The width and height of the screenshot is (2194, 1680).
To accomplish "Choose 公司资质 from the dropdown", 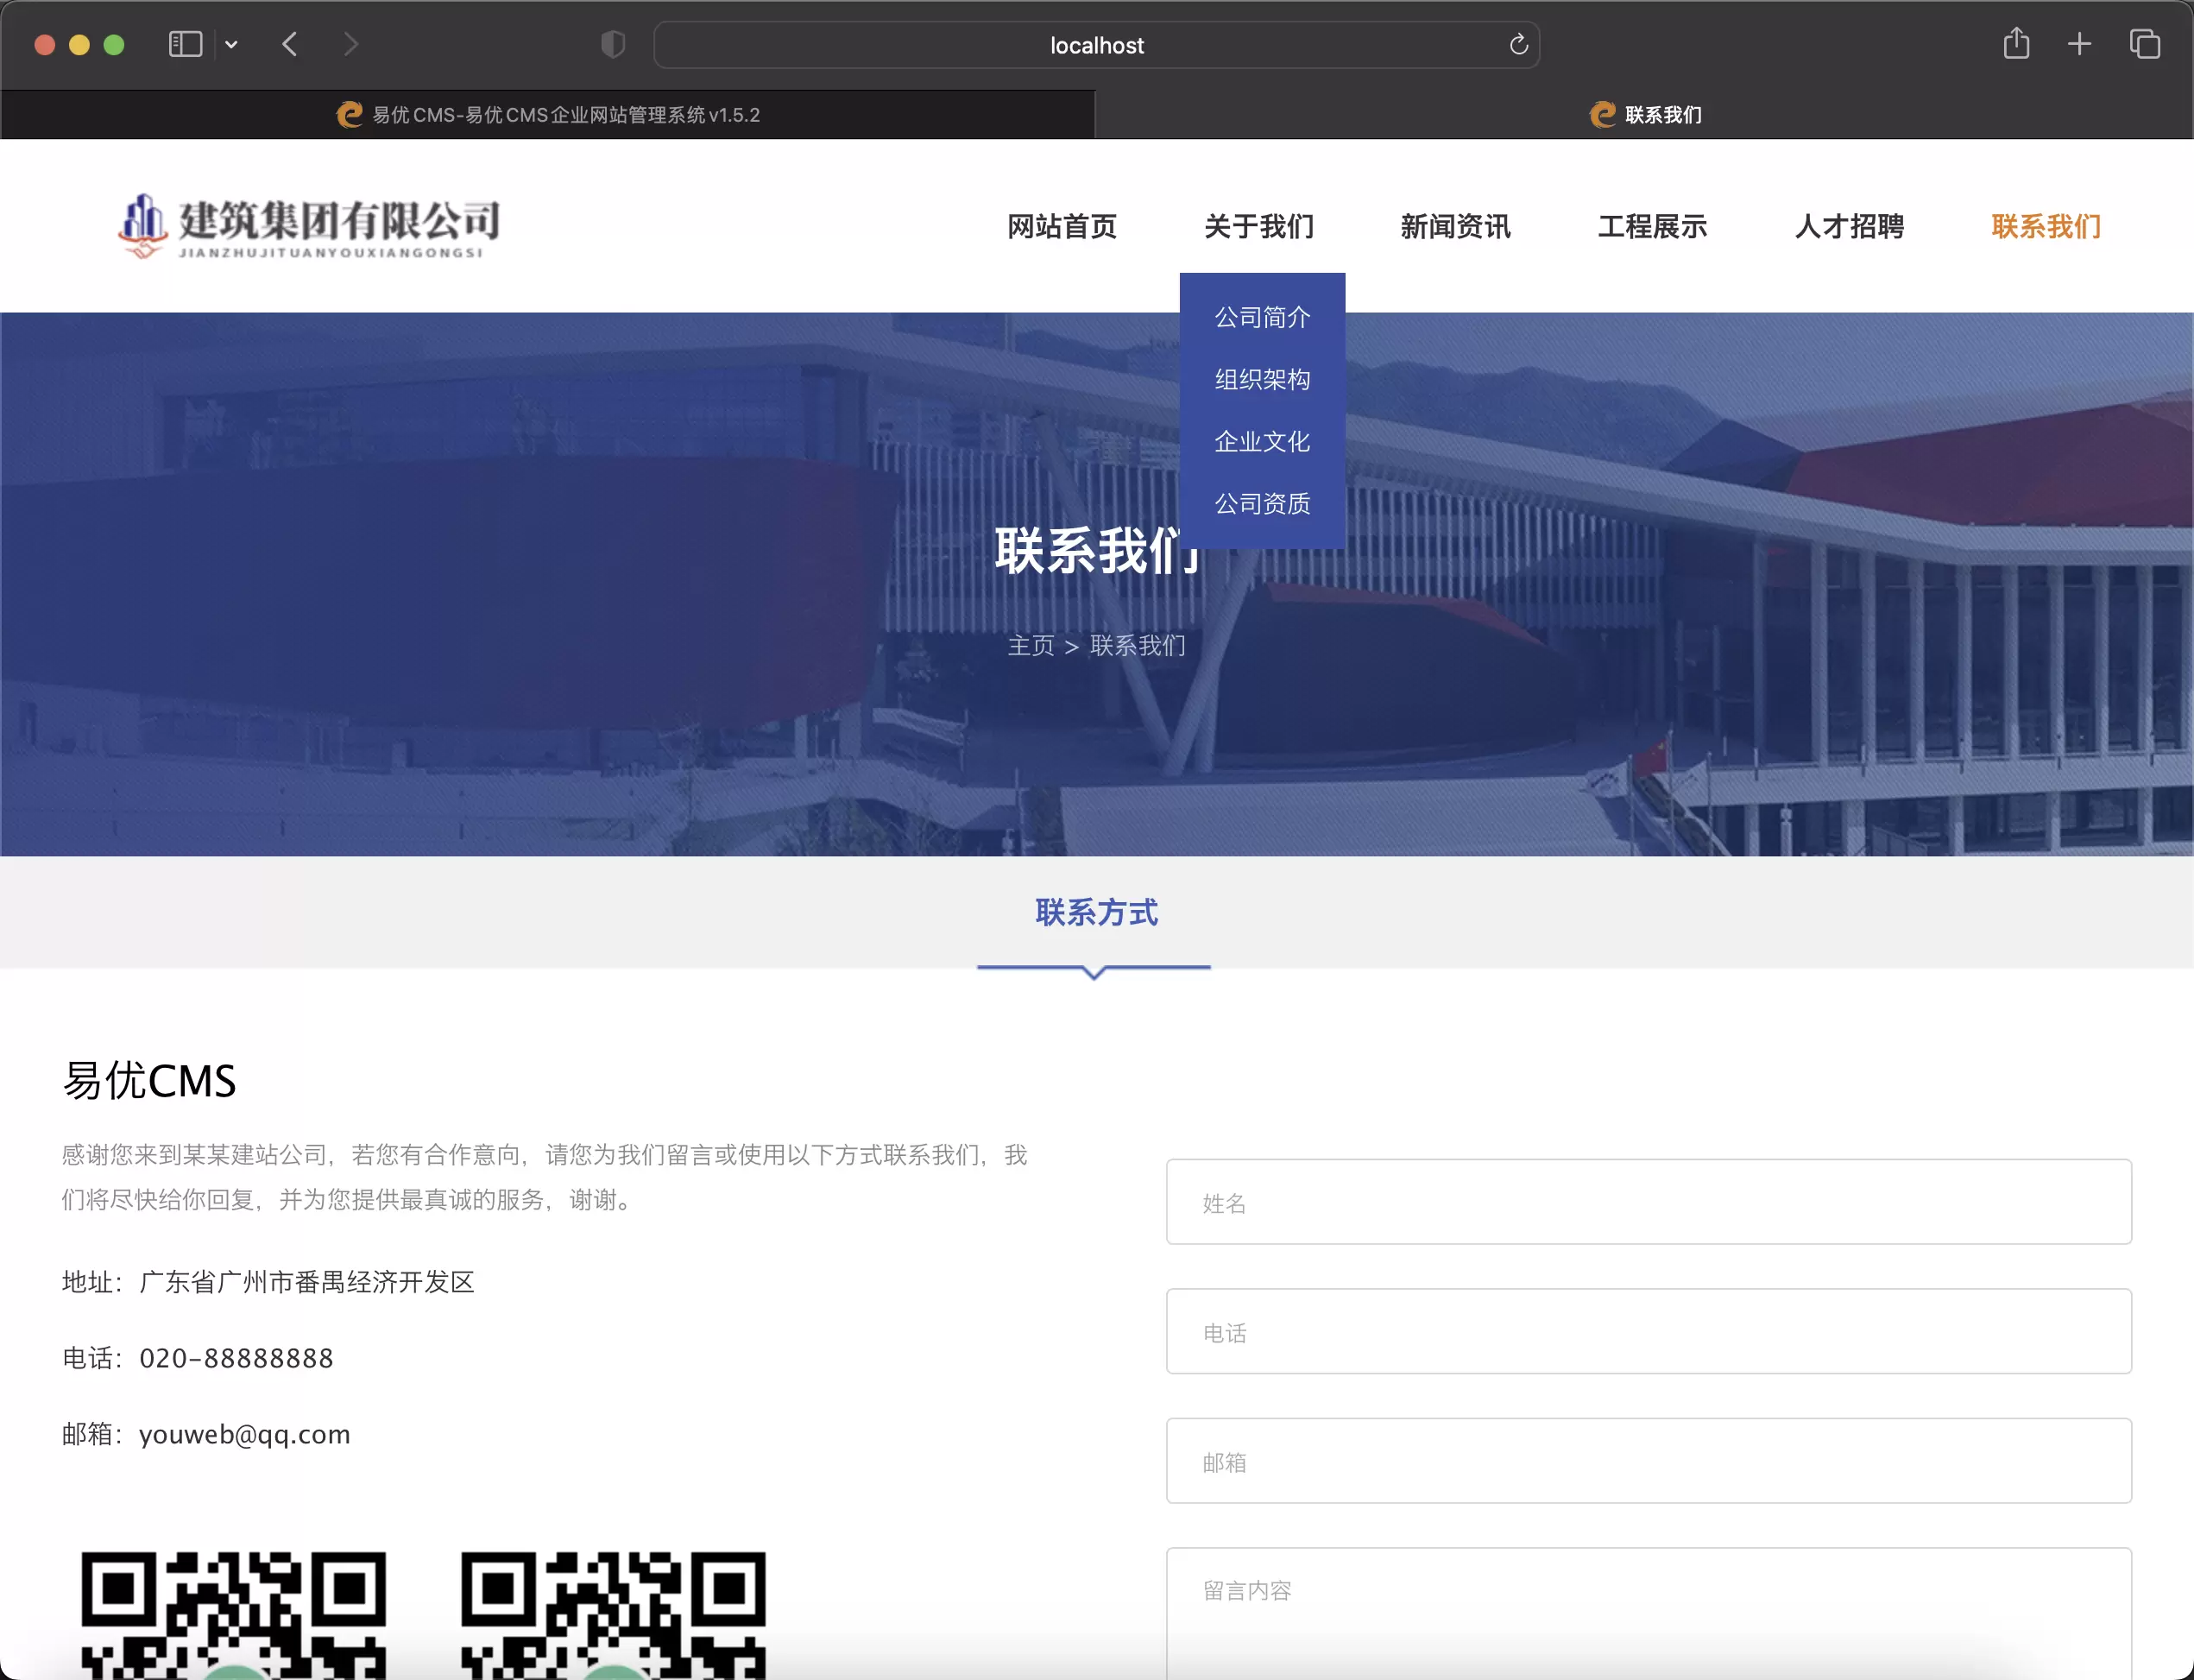I will 1263,503.
